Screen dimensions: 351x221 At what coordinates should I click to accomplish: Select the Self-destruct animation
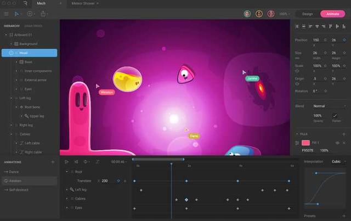pos(19,190)
